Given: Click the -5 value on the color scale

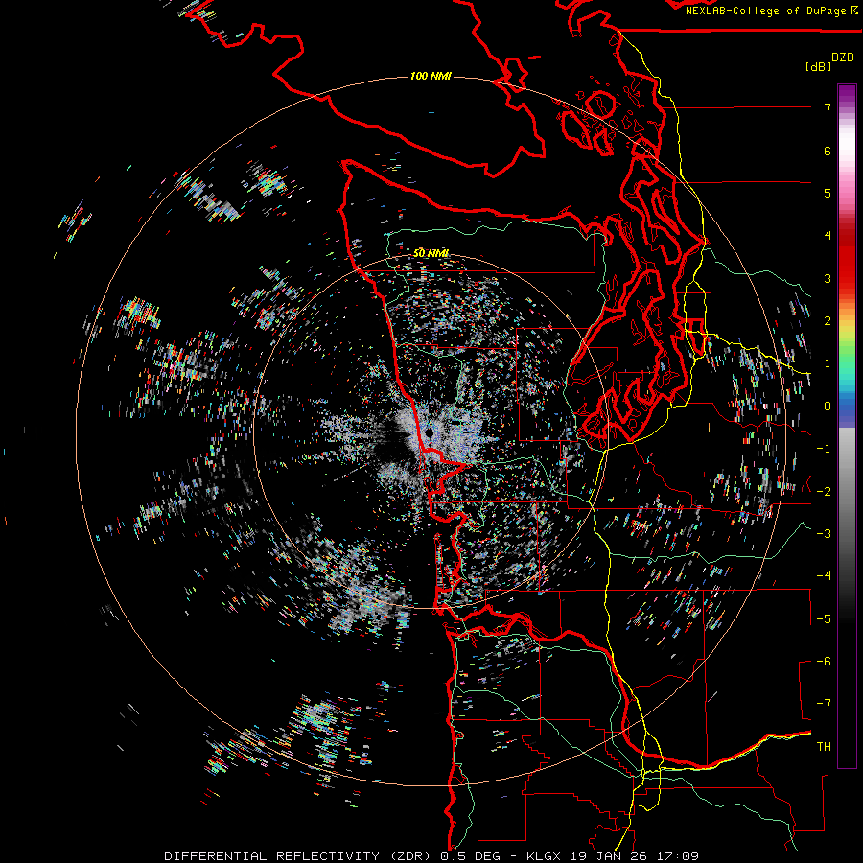Looking at the screenshot, I should click(x=824, y=619).
